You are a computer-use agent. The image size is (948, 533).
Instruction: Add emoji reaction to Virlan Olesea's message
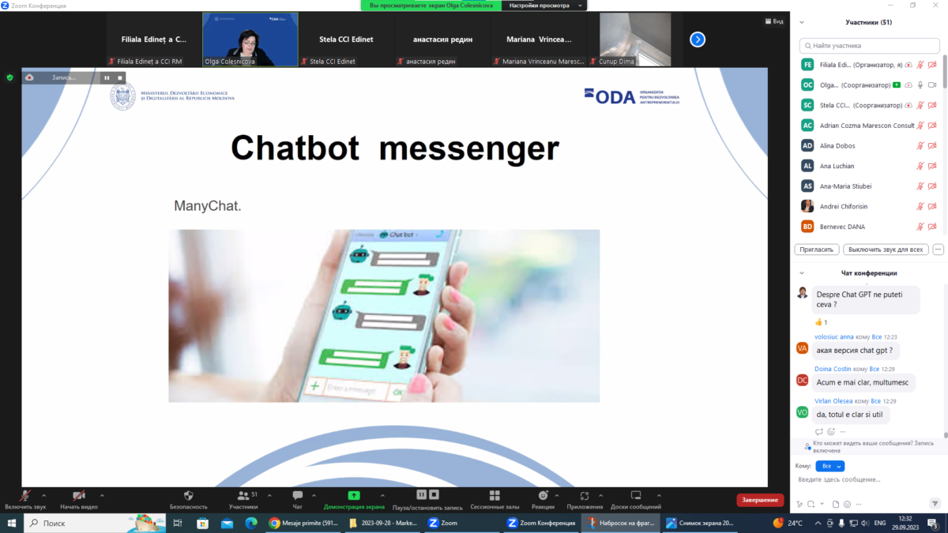point(831,431)
